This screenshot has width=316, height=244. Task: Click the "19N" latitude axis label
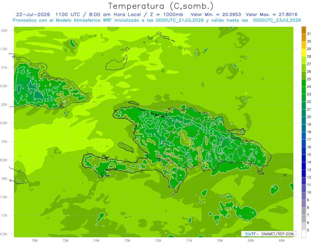coord(4,141)
